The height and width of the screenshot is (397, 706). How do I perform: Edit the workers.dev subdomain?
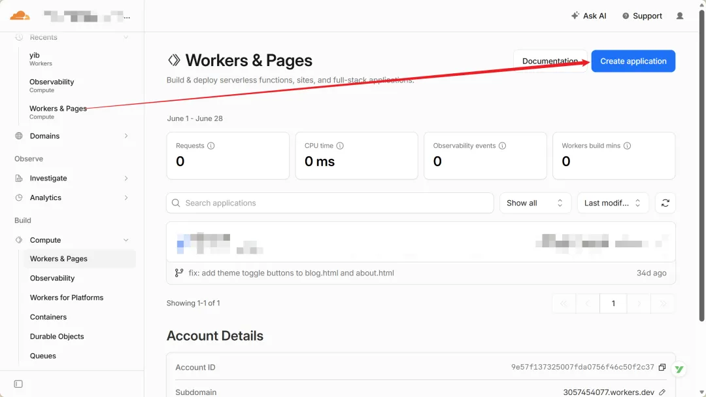coord(662,392)
